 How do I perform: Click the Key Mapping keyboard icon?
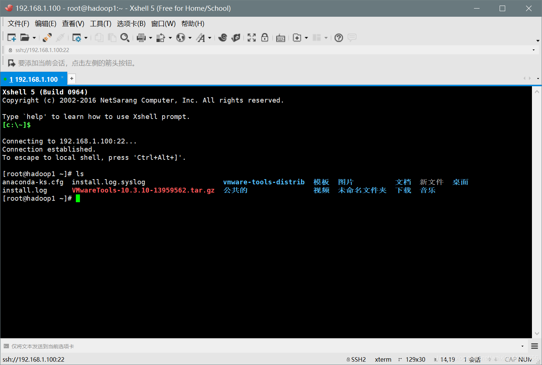pos(281,38)
